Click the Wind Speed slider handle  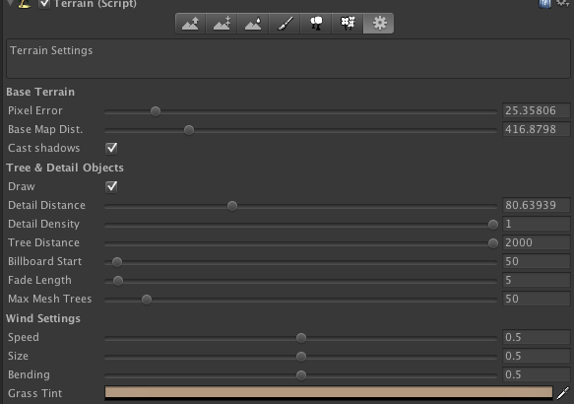click(301, 338)
